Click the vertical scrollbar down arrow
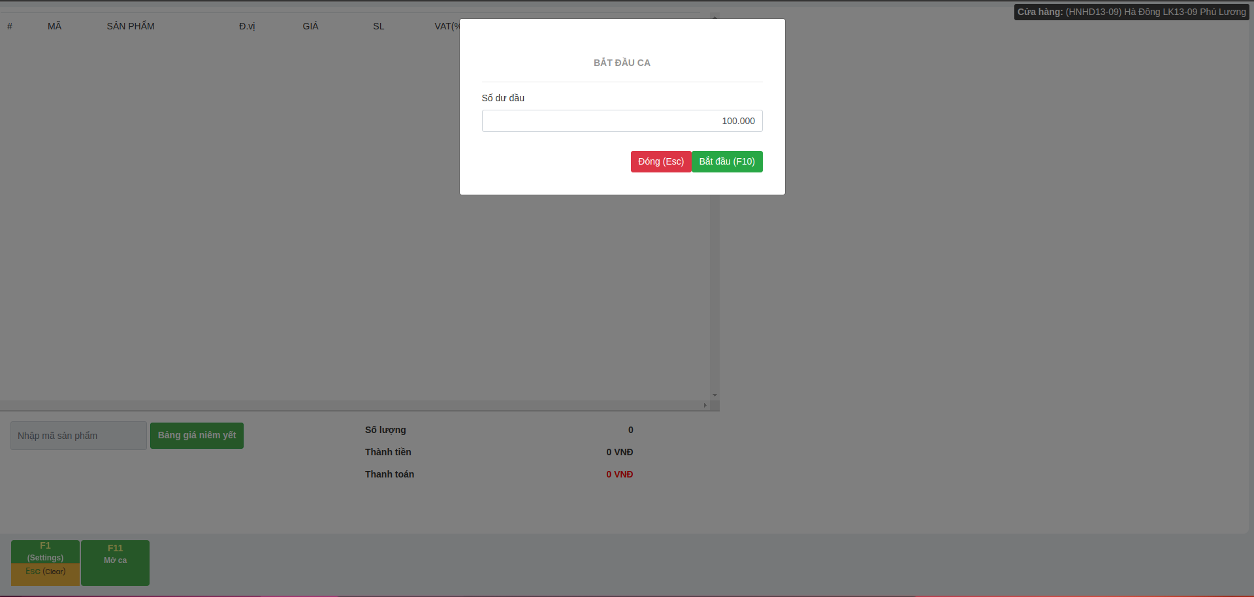Viewport: 1254px width, 597px height. (715, 395)
